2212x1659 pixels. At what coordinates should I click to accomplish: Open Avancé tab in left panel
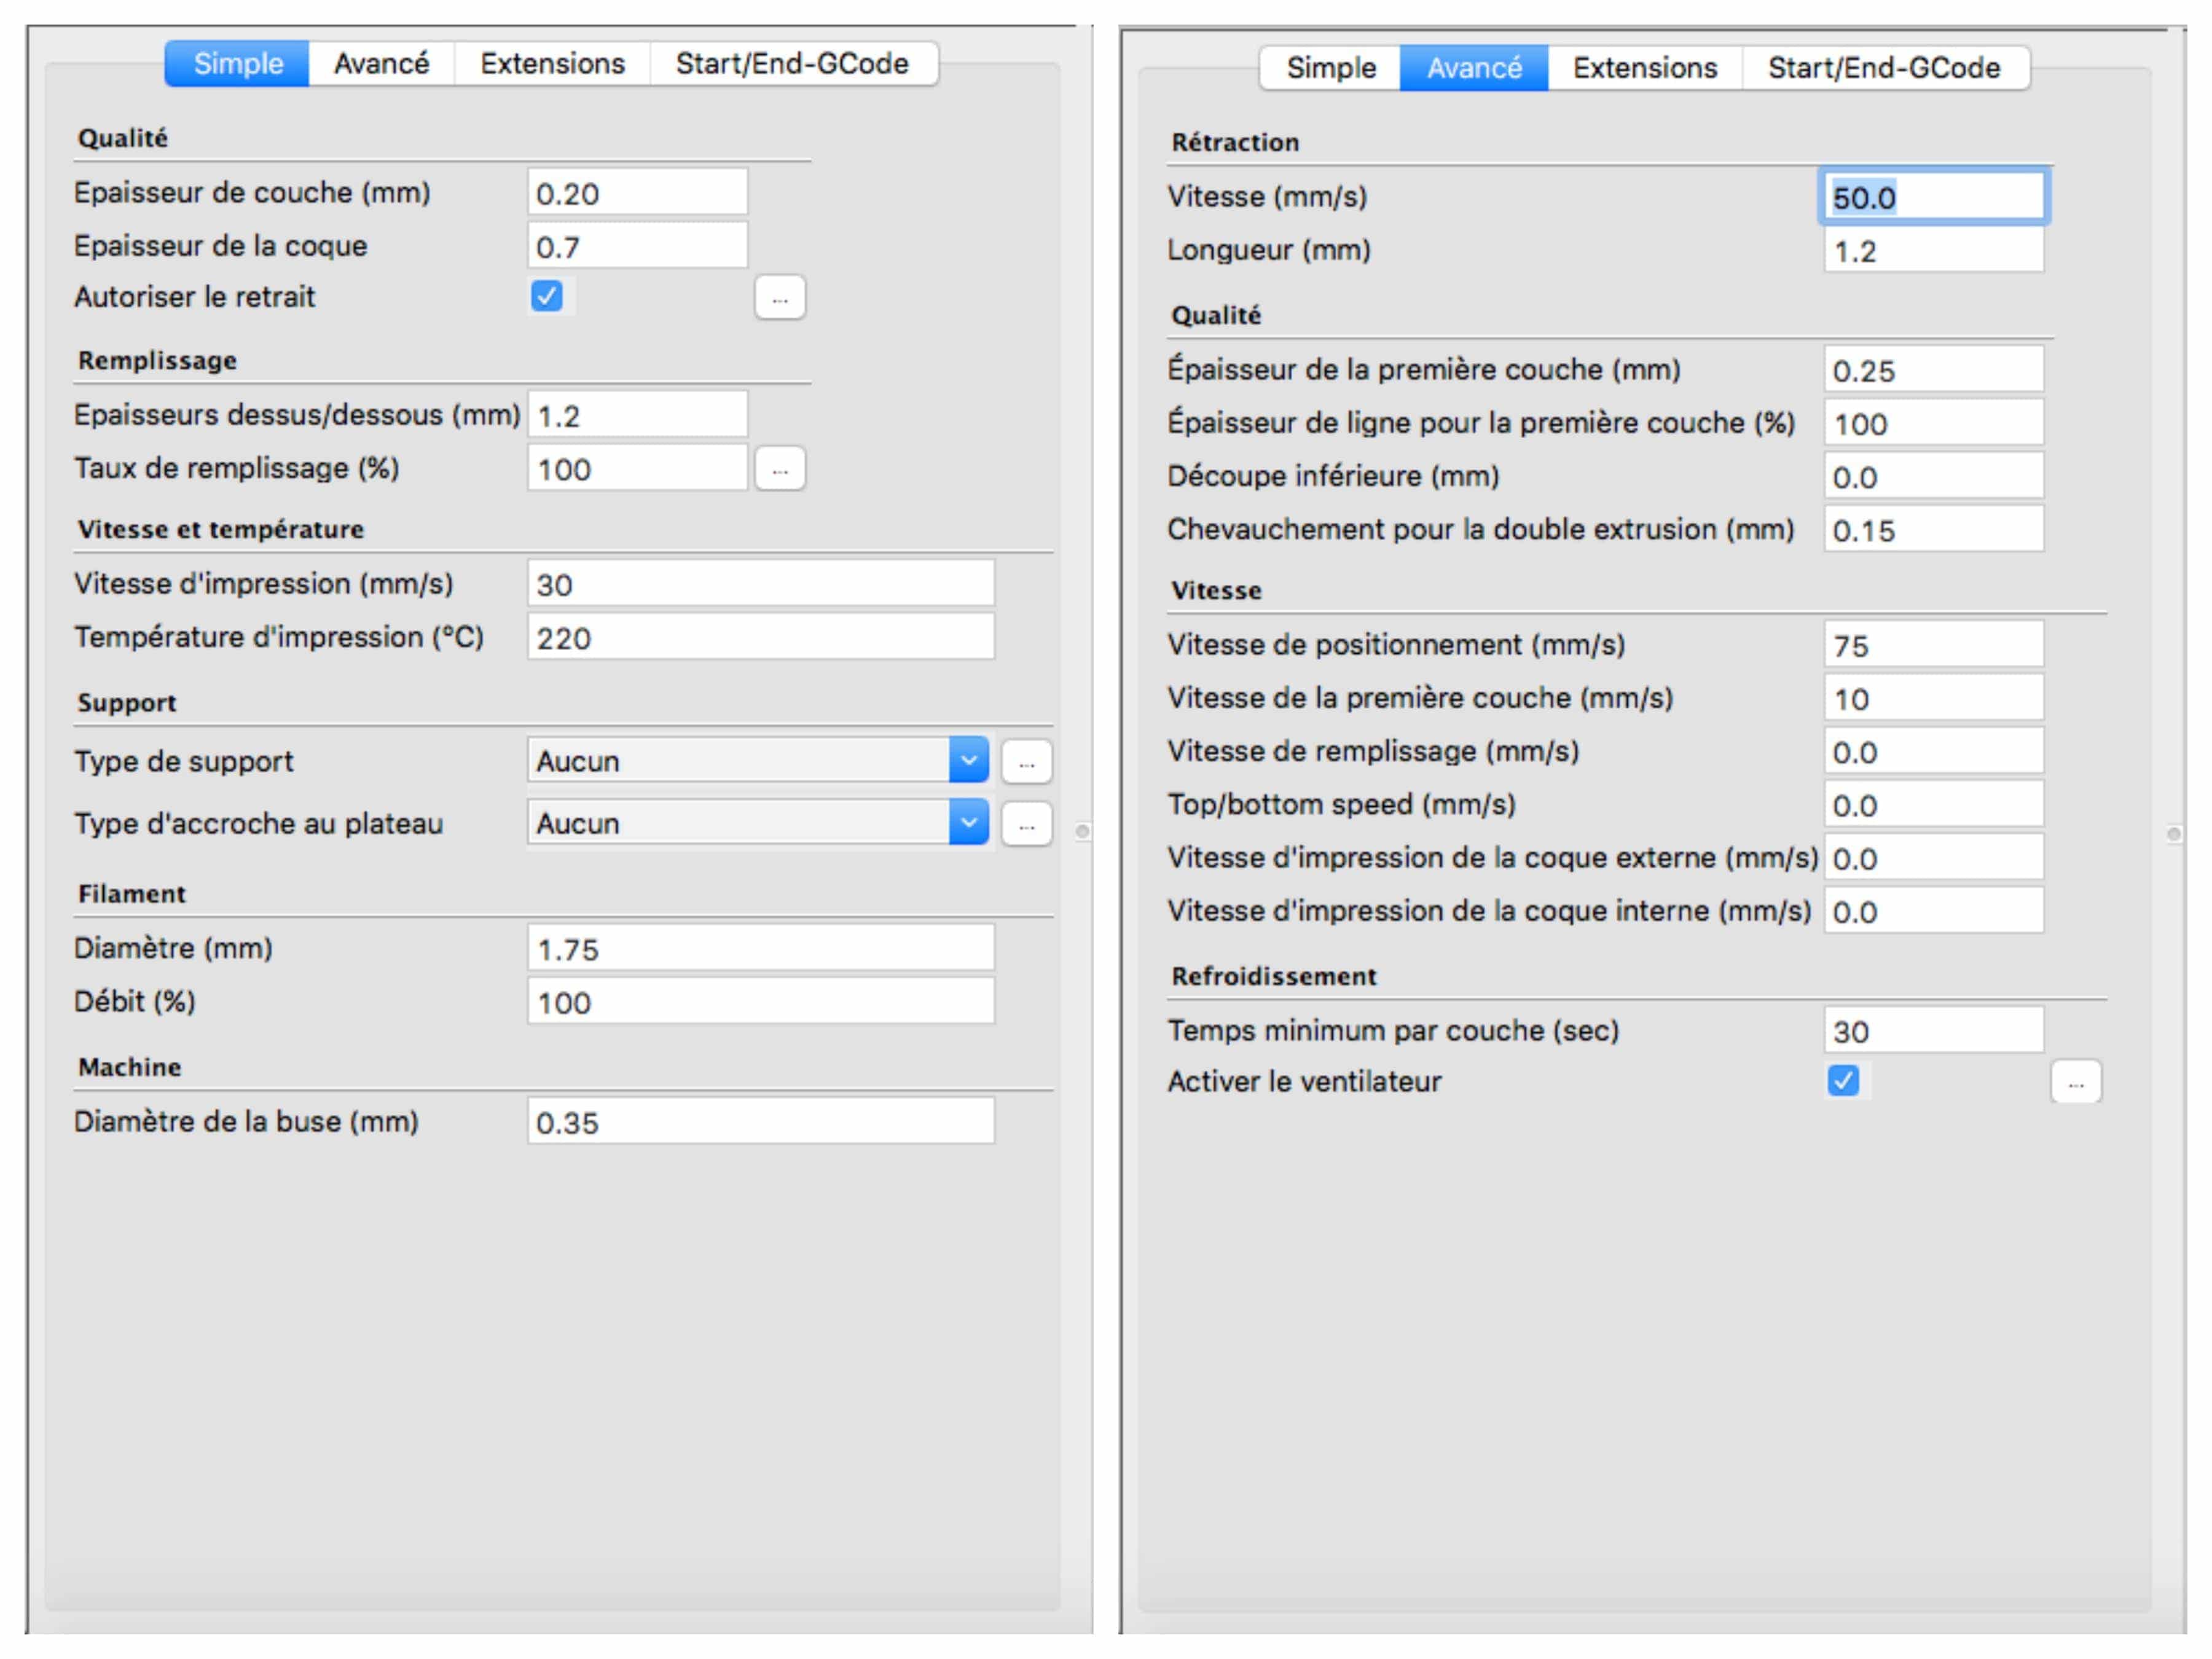click(381, 64)
